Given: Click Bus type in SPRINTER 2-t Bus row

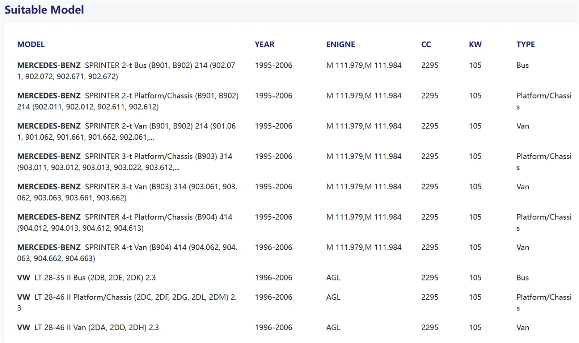Looking at the screenshot, I should click(523, 65).
